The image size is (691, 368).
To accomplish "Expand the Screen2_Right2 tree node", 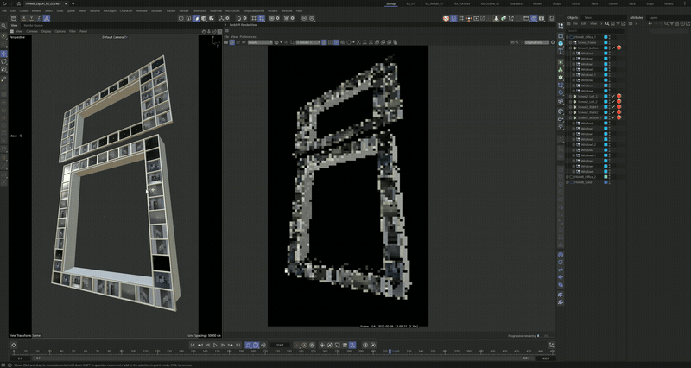I will click(x=570, y=112).
